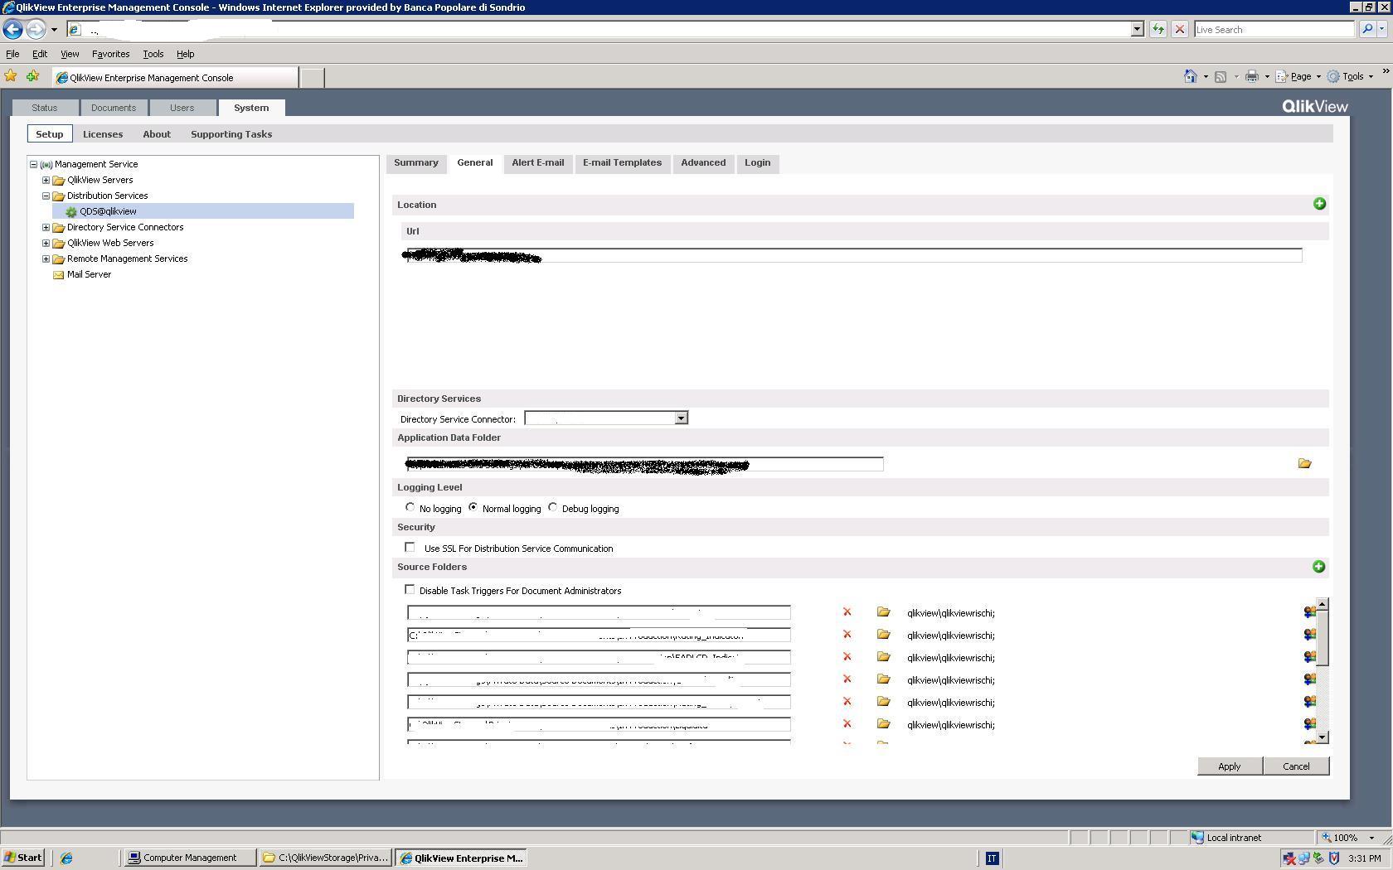This screenshot has width=1393, height=870.
Task: Enable Use SSL For Distribution Service Communication
Action: 410,548
